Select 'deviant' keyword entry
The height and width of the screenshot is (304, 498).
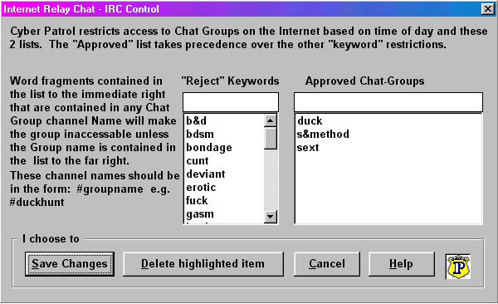pyautogui.click(x=224, y=174)
